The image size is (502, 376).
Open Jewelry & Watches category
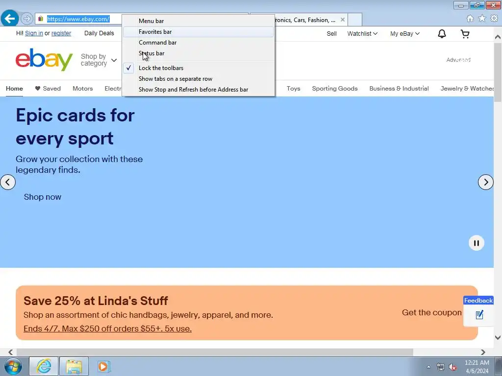pyautogui.click(x=467, y=89)
